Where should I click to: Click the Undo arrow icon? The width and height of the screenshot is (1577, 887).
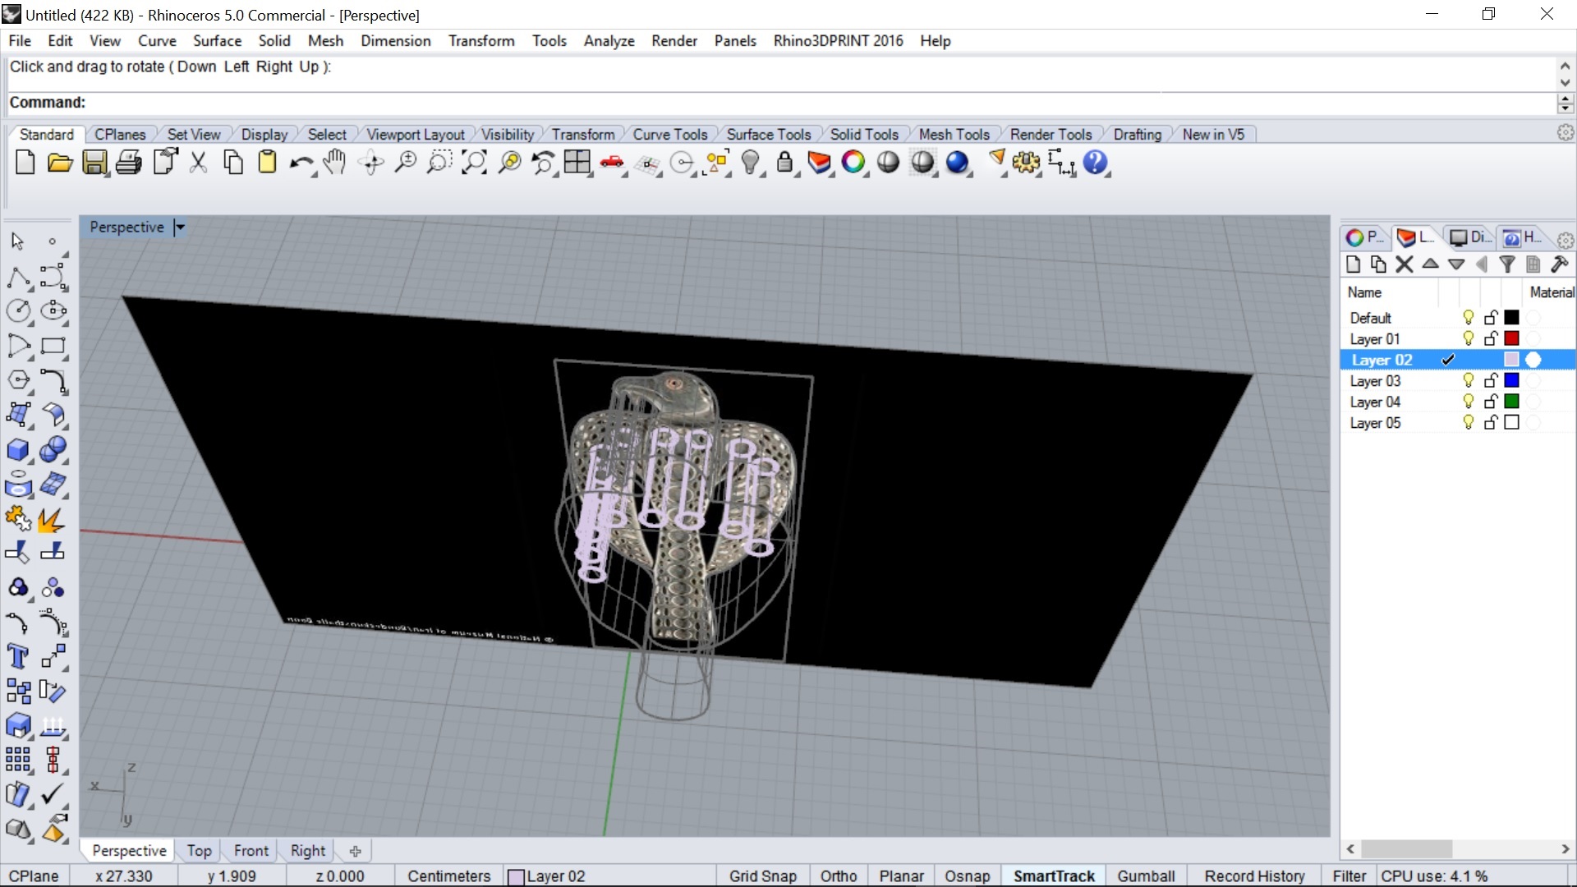coord(301,163)
